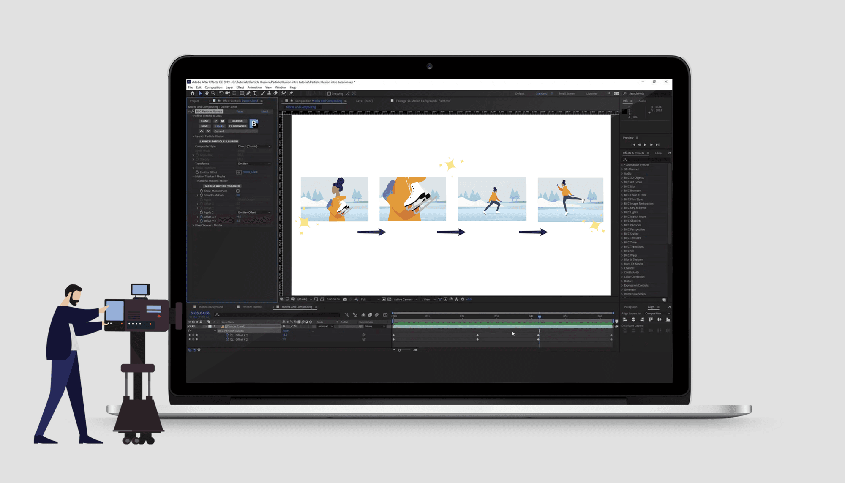The width and height of the screenshot is (845, 483).
Task: Select the Puppet Pin tool
Action: tap(291, 93)
